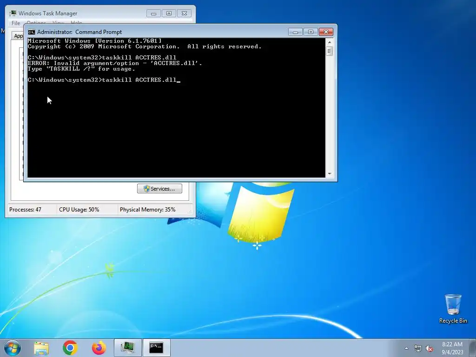Open the File menu in Task Manager

click(16, 23)
